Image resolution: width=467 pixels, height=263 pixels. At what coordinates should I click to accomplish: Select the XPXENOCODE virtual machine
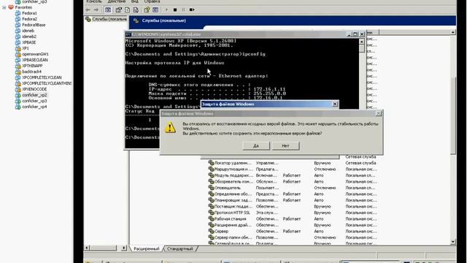pos(34,89)
